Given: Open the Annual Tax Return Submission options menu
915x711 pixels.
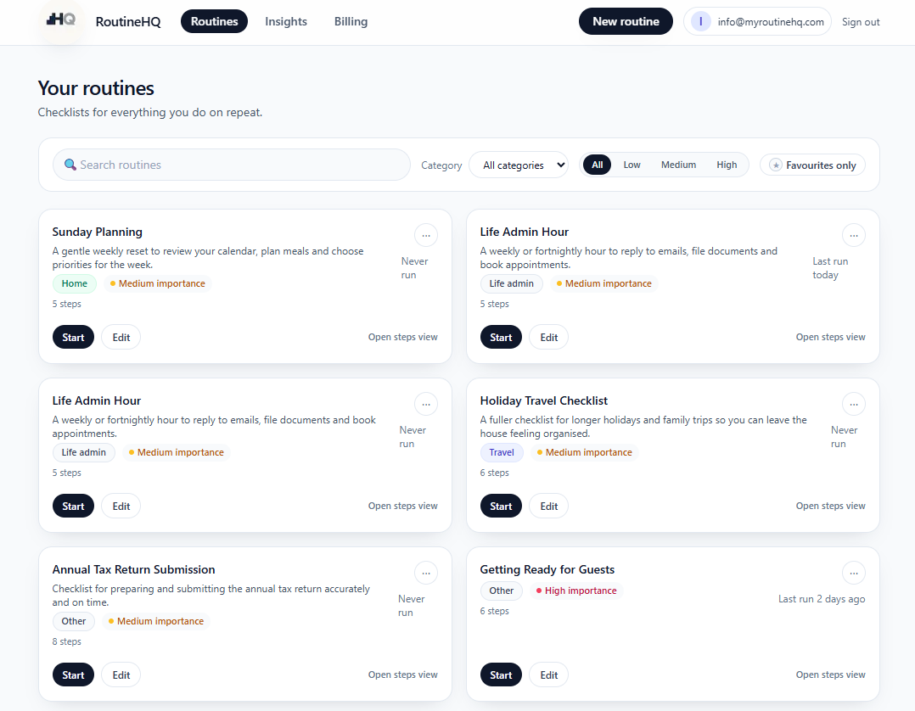Looking at the screenshot, I should pyautogui.click(x=426, y=574).
